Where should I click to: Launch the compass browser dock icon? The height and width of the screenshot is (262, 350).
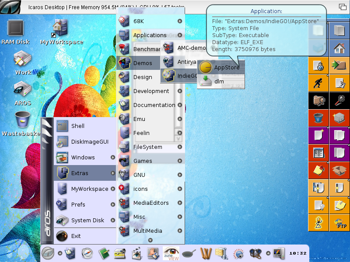coord(87,253)
